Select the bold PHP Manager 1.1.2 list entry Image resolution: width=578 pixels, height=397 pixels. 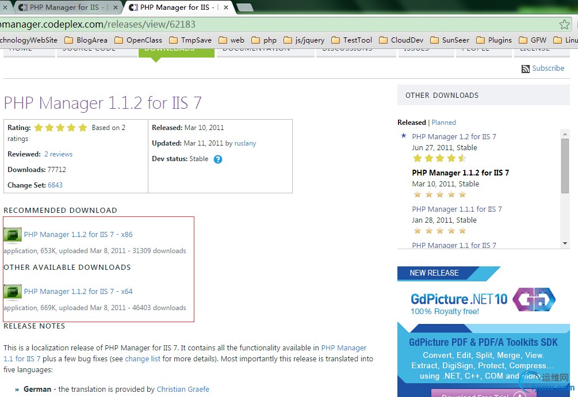tap(461, 173)
